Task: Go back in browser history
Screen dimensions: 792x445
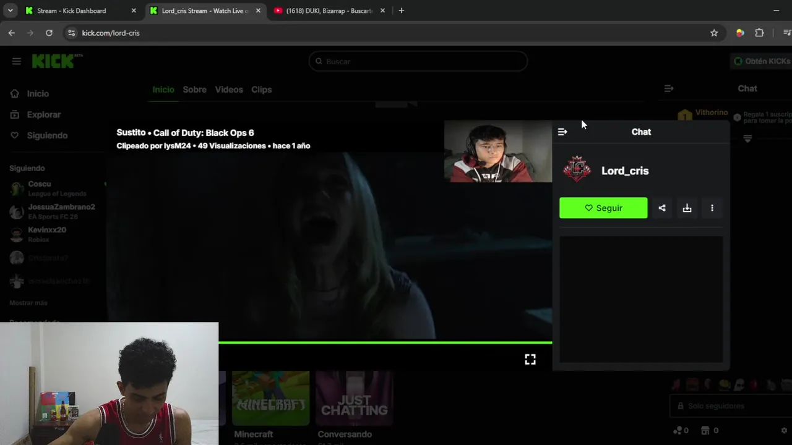Action: (12, 33)
